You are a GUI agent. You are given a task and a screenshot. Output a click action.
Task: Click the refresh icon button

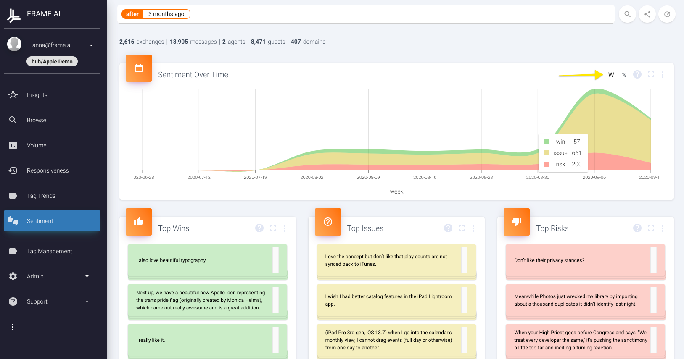click(667, 14)
